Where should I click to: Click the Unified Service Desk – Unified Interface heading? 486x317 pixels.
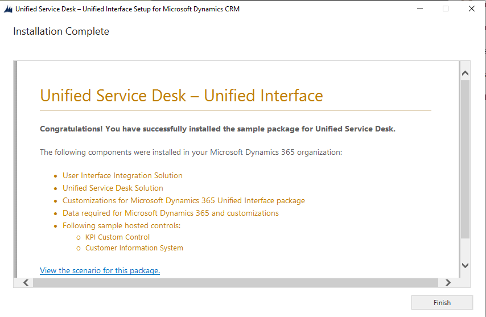point(181,96)
